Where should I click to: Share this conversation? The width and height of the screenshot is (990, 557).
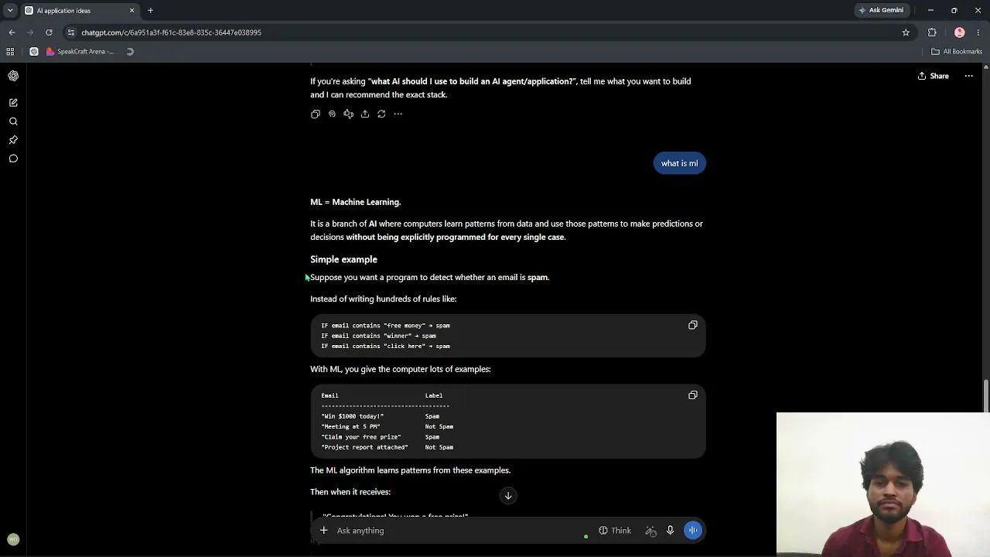pyautogui.click(x=933, y=76)
